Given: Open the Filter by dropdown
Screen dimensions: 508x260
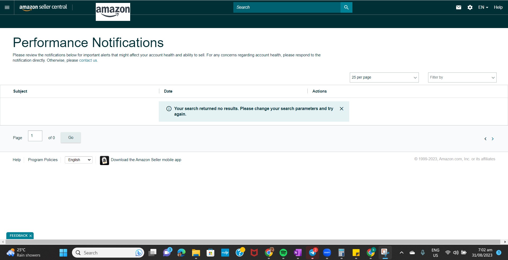Looking at the screenshot, I should coord(462,77).
